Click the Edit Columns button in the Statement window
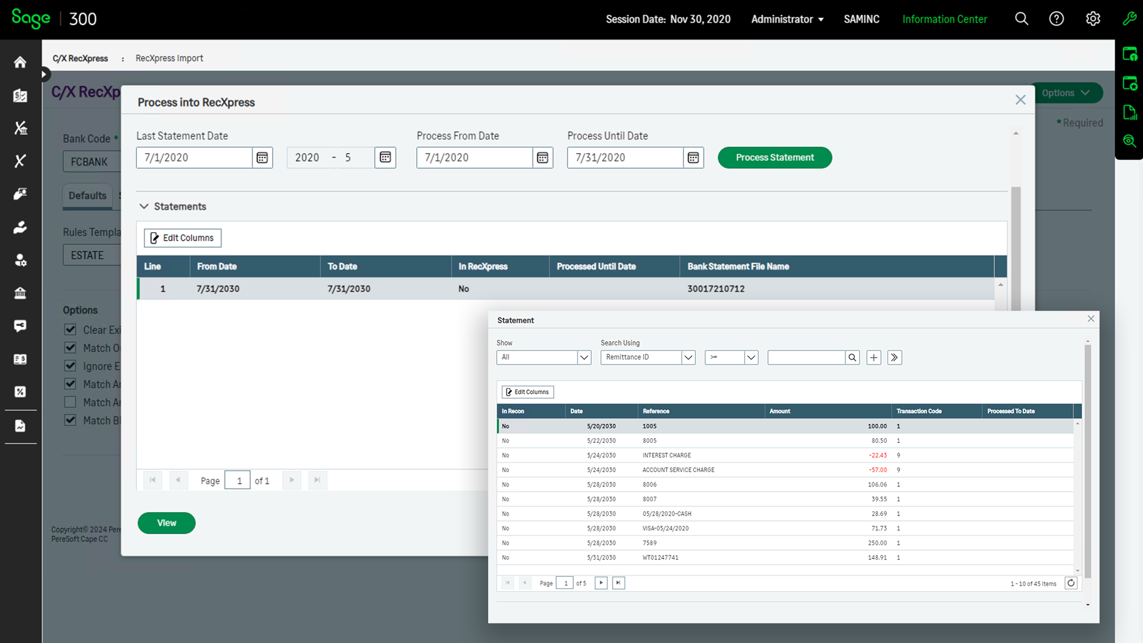The width and height of the screenshot is (1143, 643). [x=527, y=392]
